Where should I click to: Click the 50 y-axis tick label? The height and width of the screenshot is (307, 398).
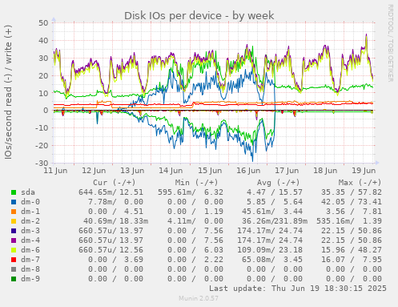43,23
